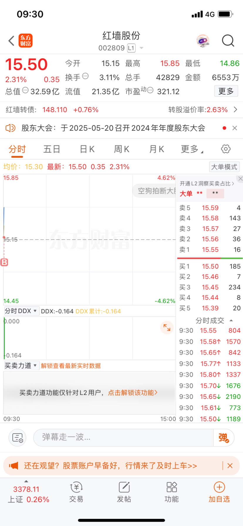Viewport: 243px width, 526px height.
Task: Close the L2 promotion panel
Action: (x=240, y=178)
